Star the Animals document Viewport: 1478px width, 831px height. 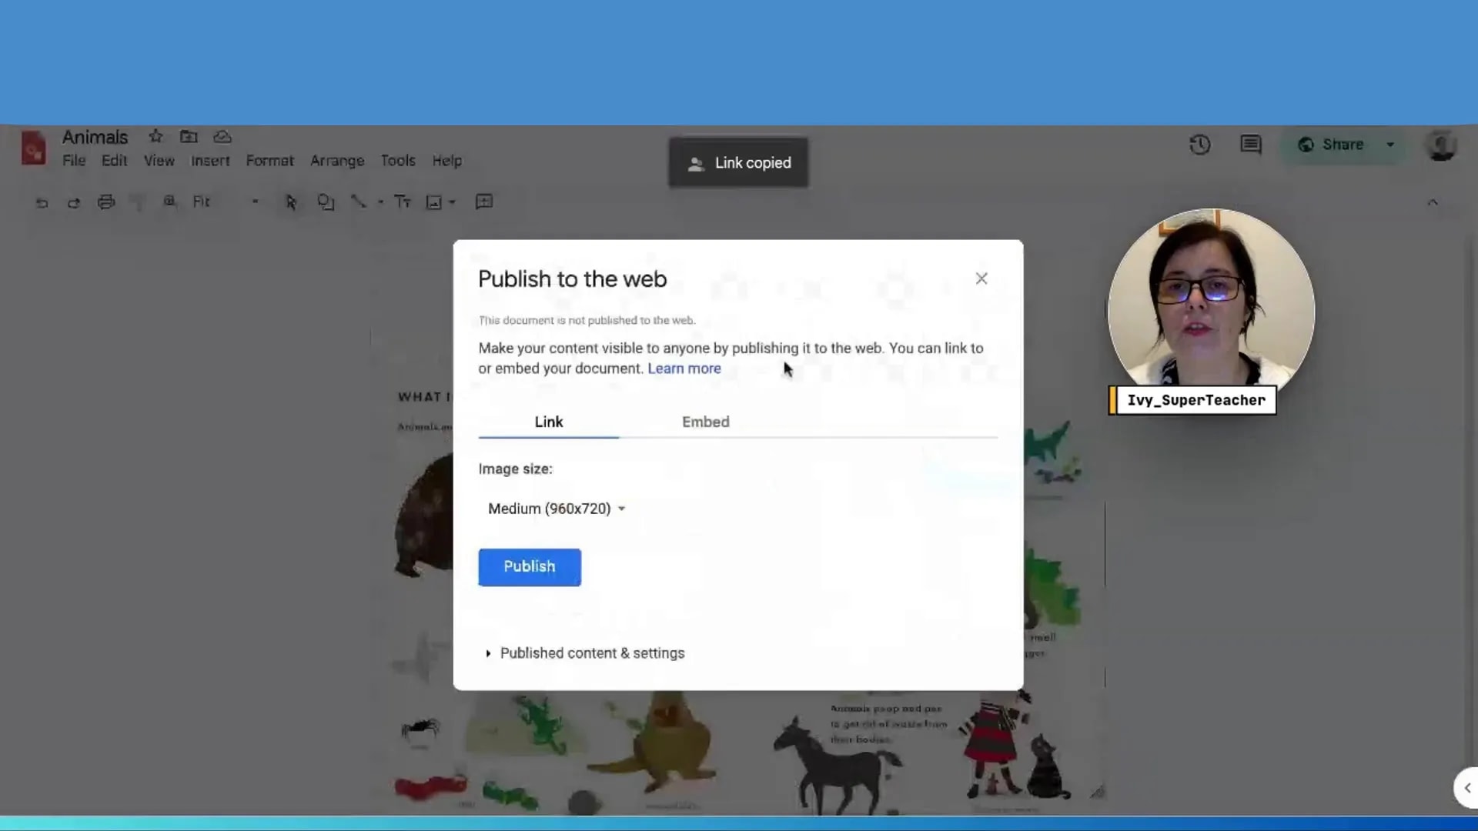coord(155,136)
